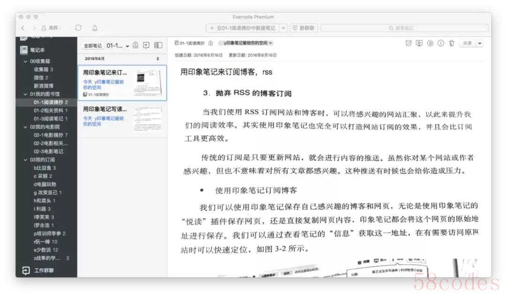Click the 全部笔记 button

point(92,46)
